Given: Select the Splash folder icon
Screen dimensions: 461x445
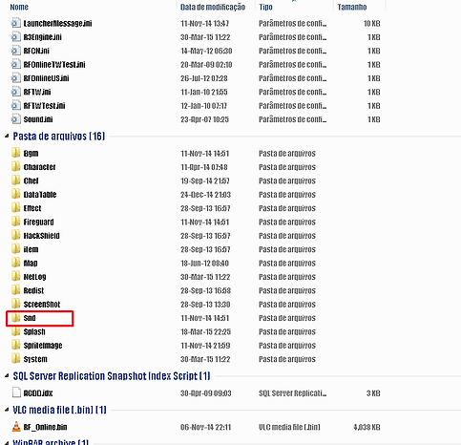Looking at the screenshot, I should pyautogui.click(x=16, y=331).
